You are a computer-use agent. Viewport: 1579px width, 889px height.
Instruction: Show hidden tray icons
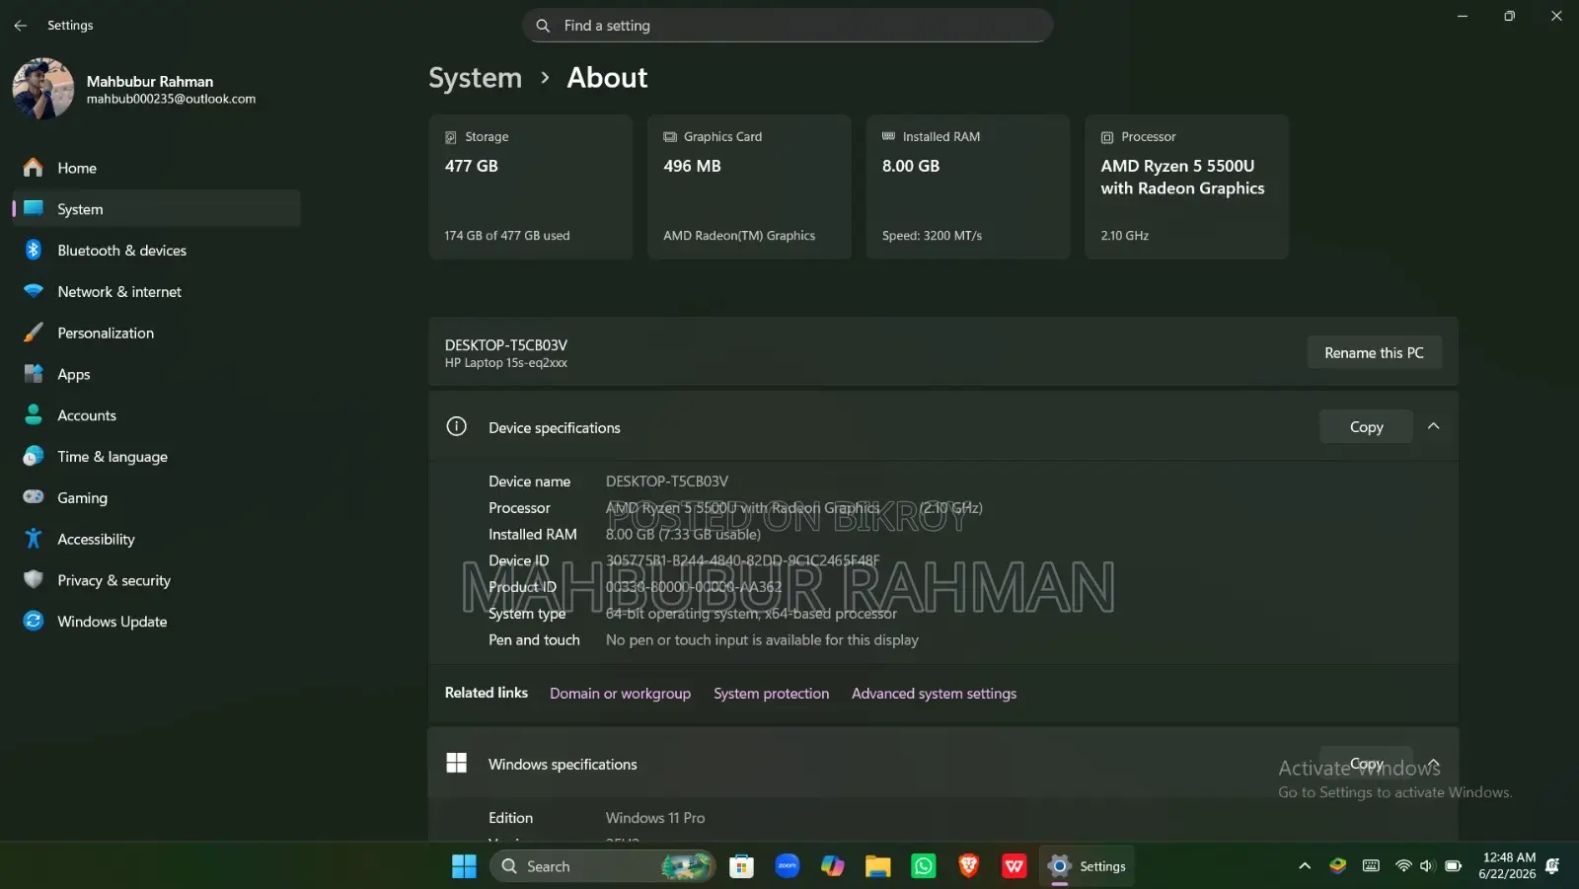point(1305,866)
